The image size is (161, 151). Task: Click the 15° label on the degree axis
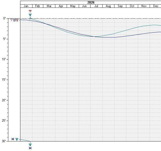[4, 80]
